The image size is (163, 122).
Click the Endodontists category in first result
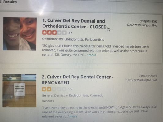point(74,39)
